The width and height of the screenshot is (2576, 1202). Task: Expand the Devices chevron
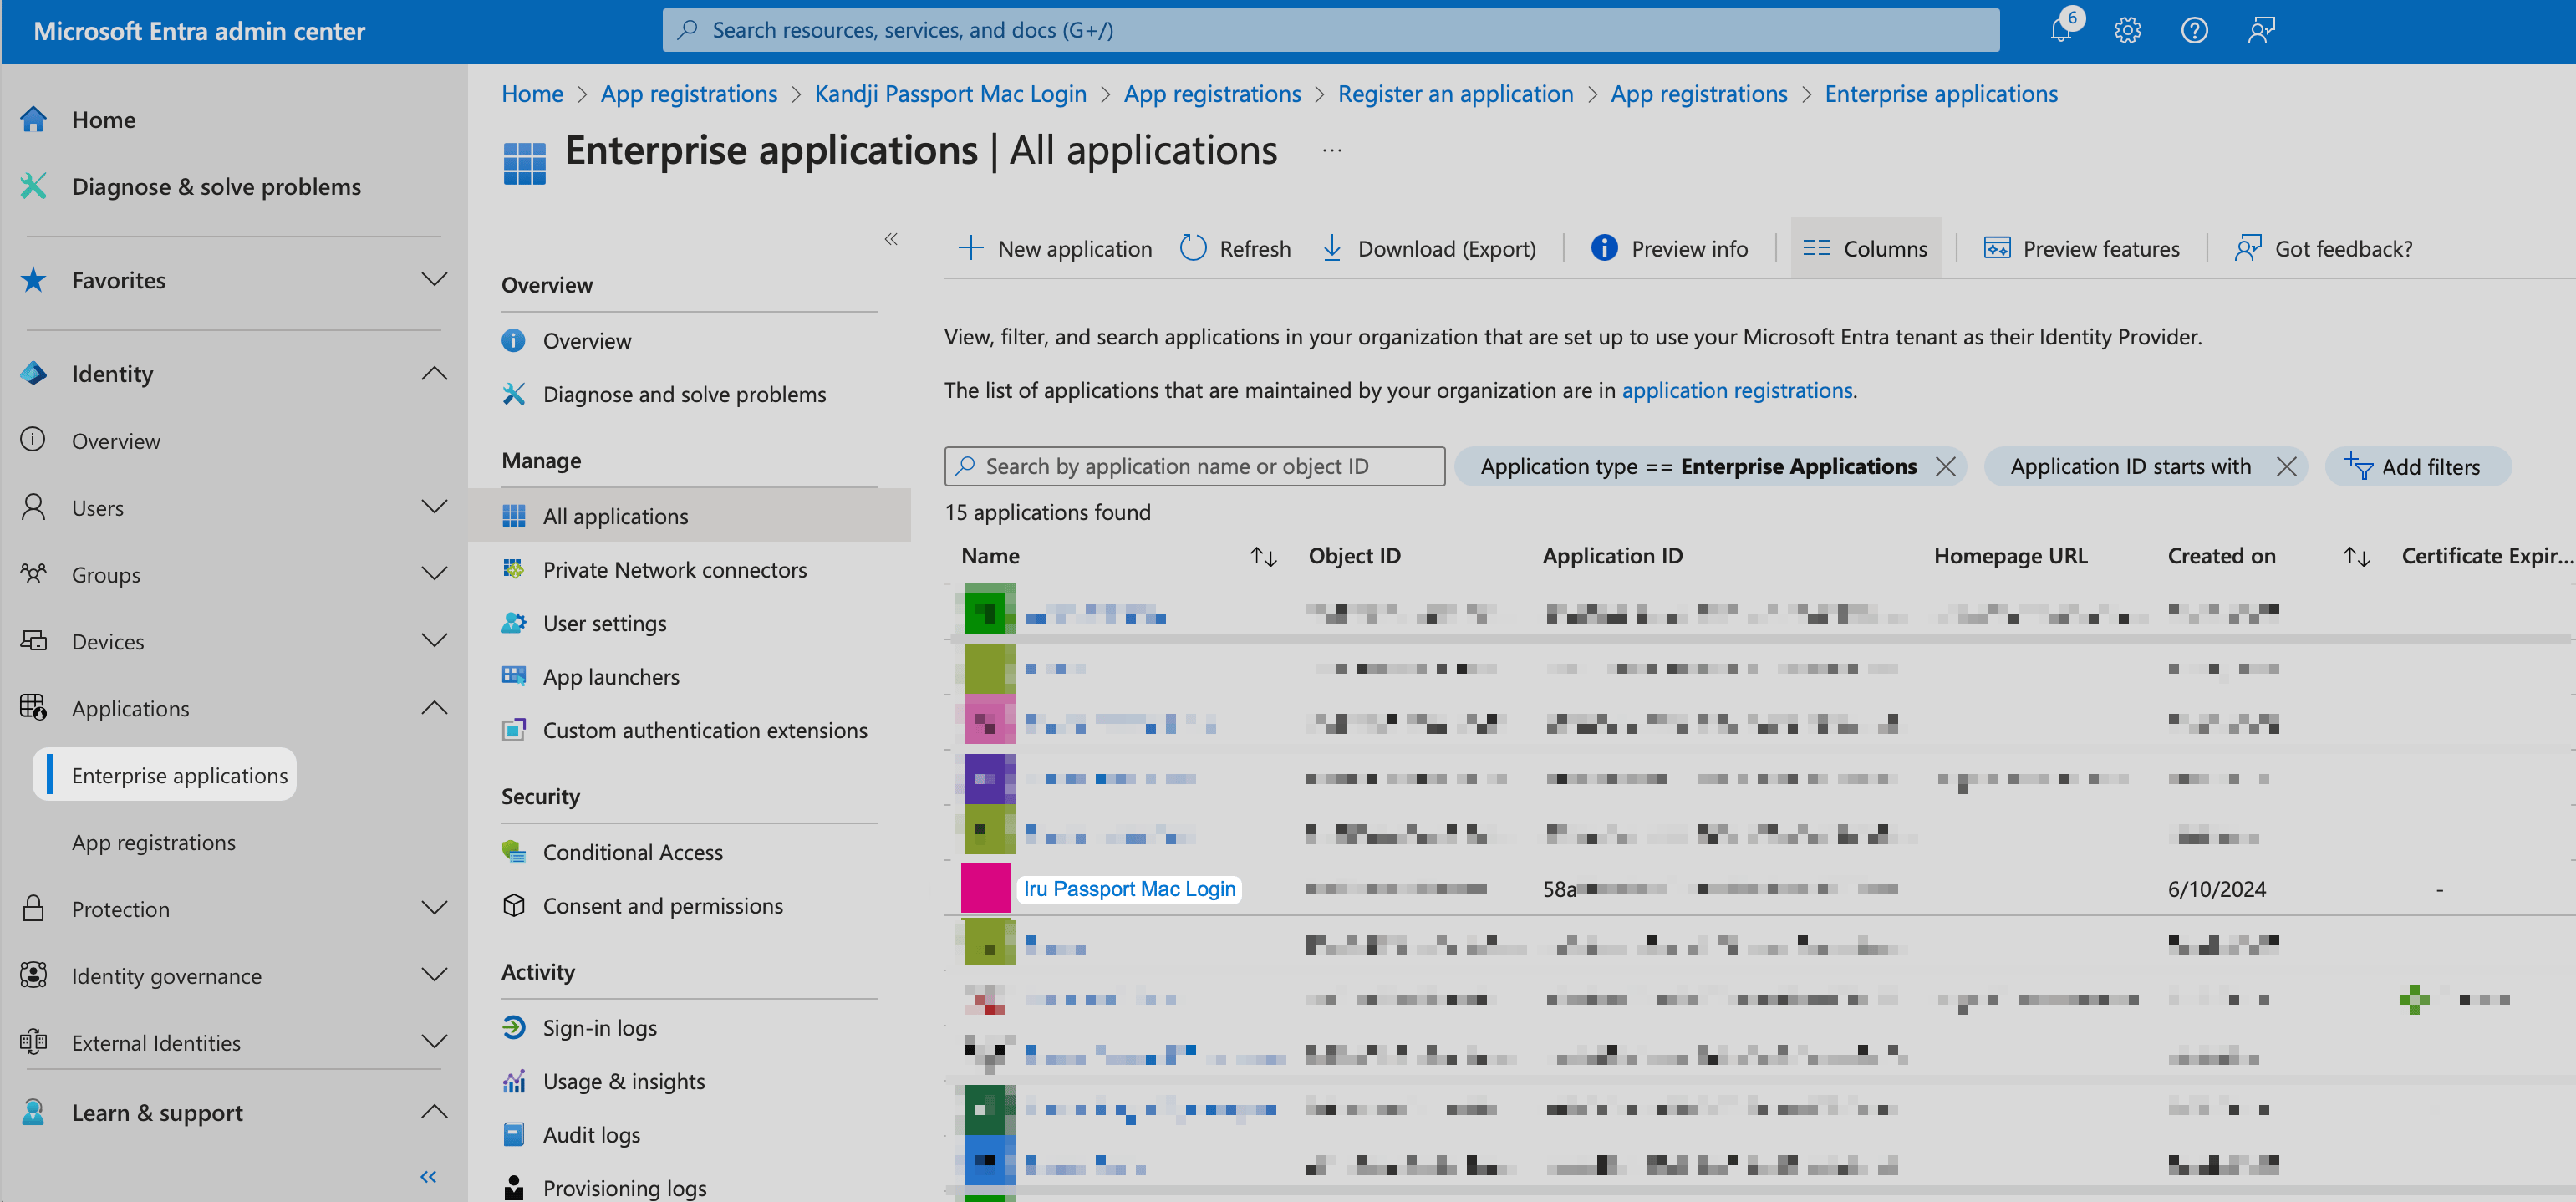(x=434, y=641)
